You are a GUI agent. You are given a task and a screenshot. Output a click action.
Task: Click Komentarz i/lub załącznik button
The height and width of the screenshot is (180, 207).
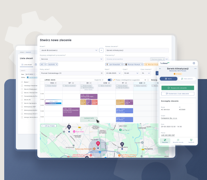point(178,94)
